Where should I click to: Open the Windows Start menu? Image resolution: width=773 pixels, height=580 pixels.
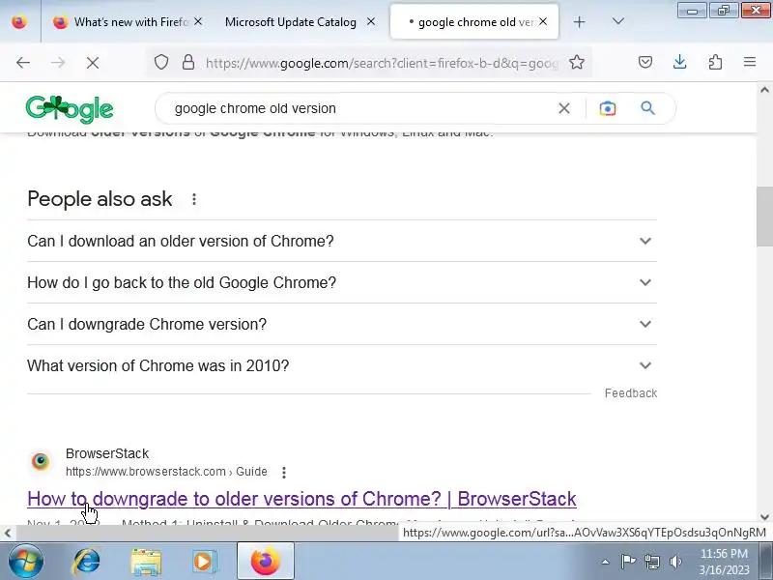click(25, 561)
